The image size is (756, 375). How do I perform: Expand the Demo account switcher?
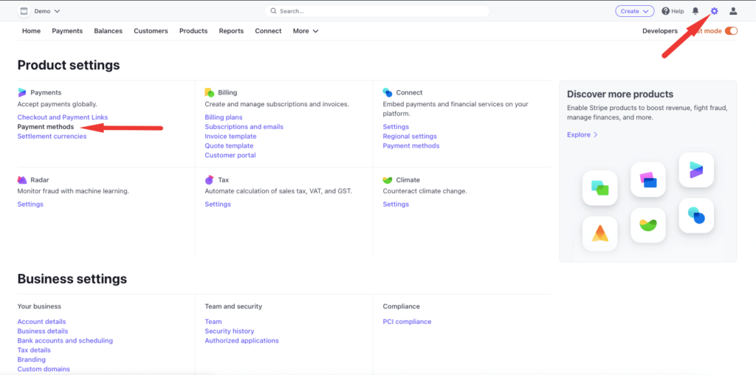(x=47, y=10)
